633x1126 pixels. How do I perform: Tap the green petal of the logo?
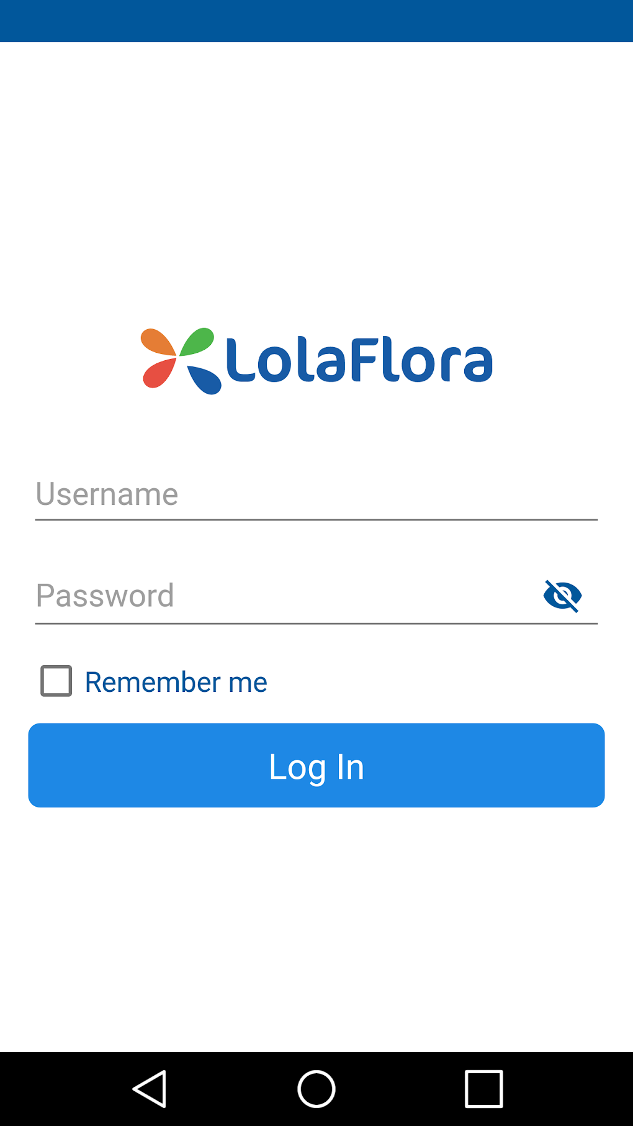click(199, 342)
